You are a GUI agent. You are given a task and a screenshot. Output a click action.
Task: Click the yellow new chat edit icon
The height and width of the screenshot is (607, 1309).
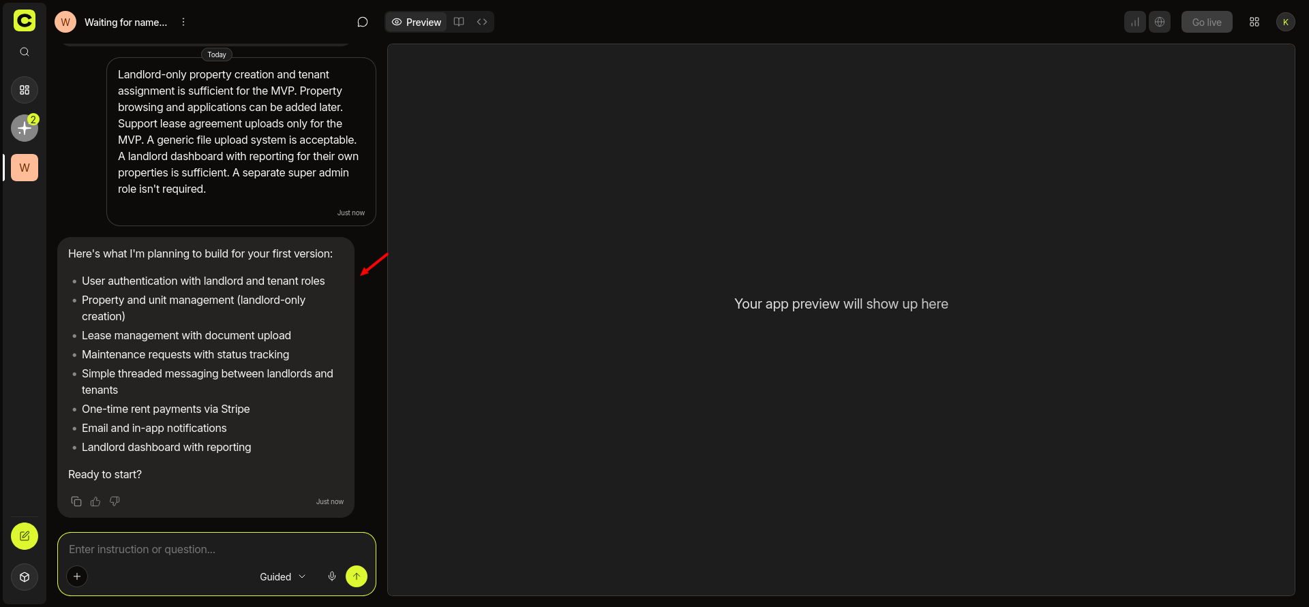click(25, 536)
